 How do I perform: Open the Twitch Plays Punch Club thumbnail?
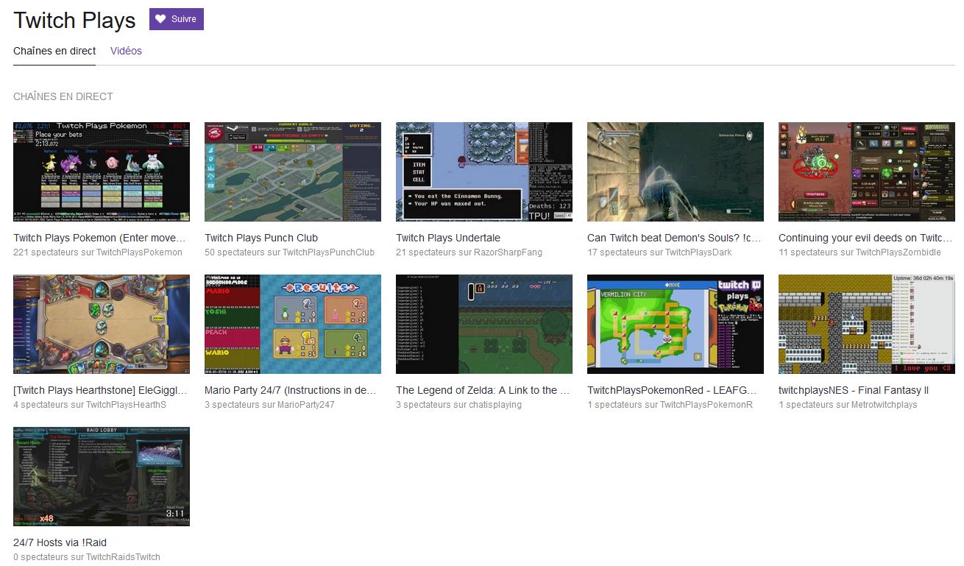coord(293,171)
